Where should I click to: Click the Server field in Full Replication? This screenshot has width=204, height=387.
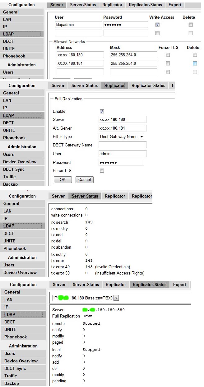coord(123,119)
